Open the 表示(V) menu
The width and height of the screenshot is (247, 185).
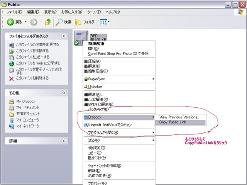[50, 12]
